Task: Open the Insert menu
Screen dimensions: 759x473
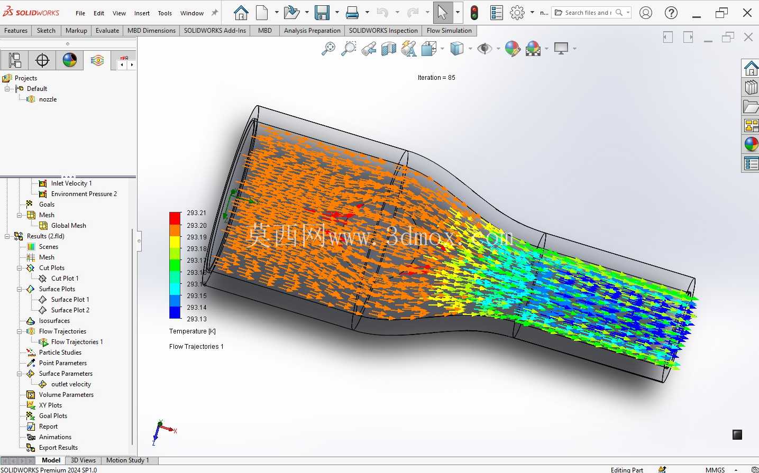Action: pos(142,13)
